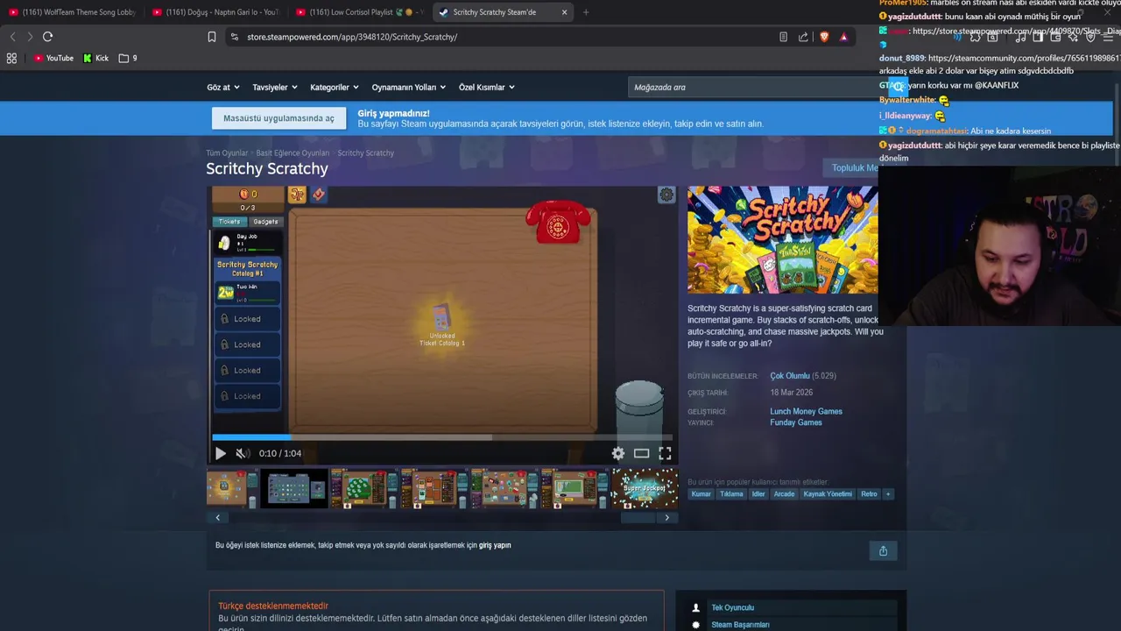The width and height of the screenshot is (1121, 631).
Task: Select the Super Jackpot thumbnail
Action: 645,488
